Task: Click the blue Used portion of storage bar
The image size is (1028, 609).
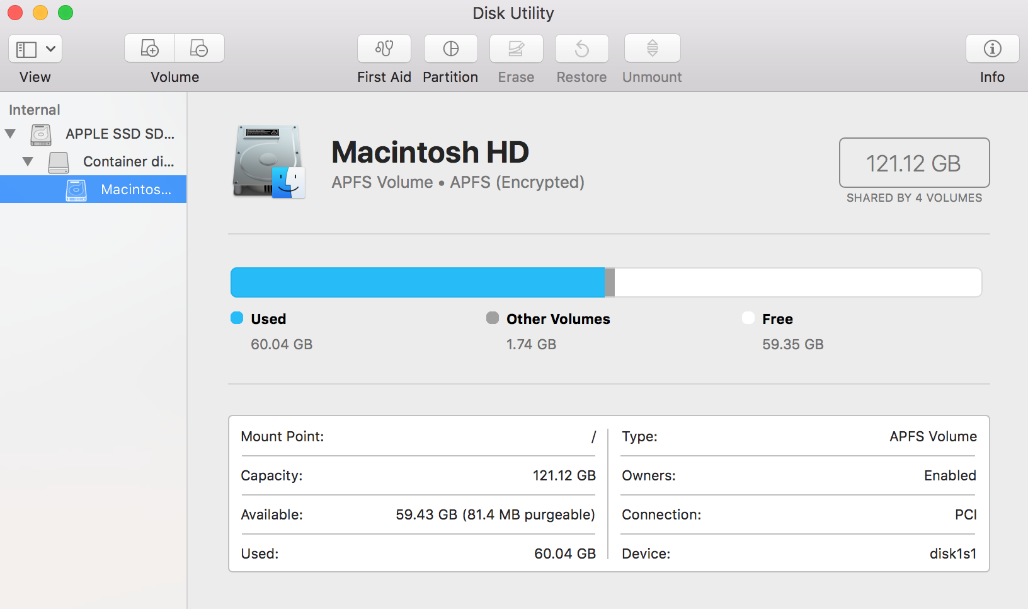Action: click(x=418, y=282)
